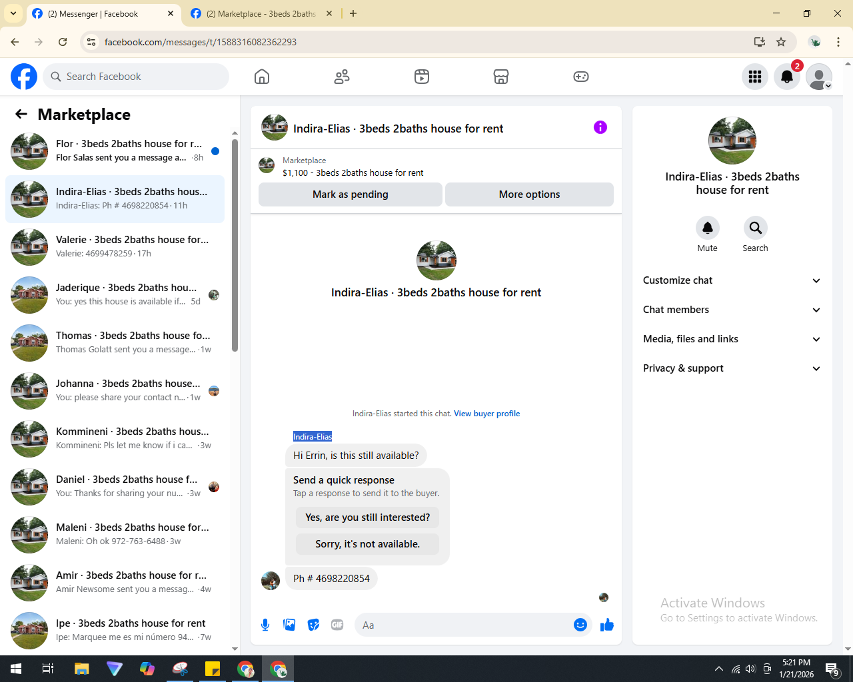This screenshot has width=853, height=682.
Task: Click the back arrow next to Marketplace
Action: coord(21,114)
